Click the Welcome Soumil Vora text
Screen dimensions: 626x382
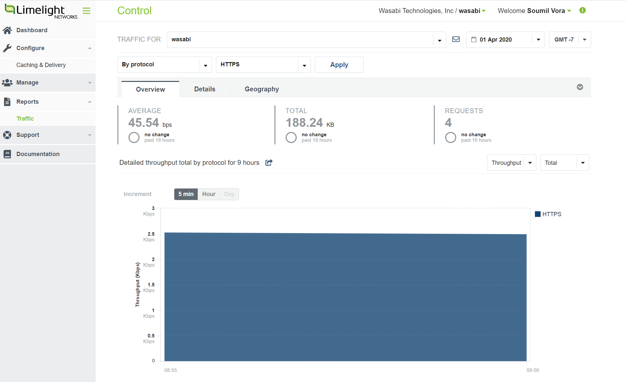(531, 11)
